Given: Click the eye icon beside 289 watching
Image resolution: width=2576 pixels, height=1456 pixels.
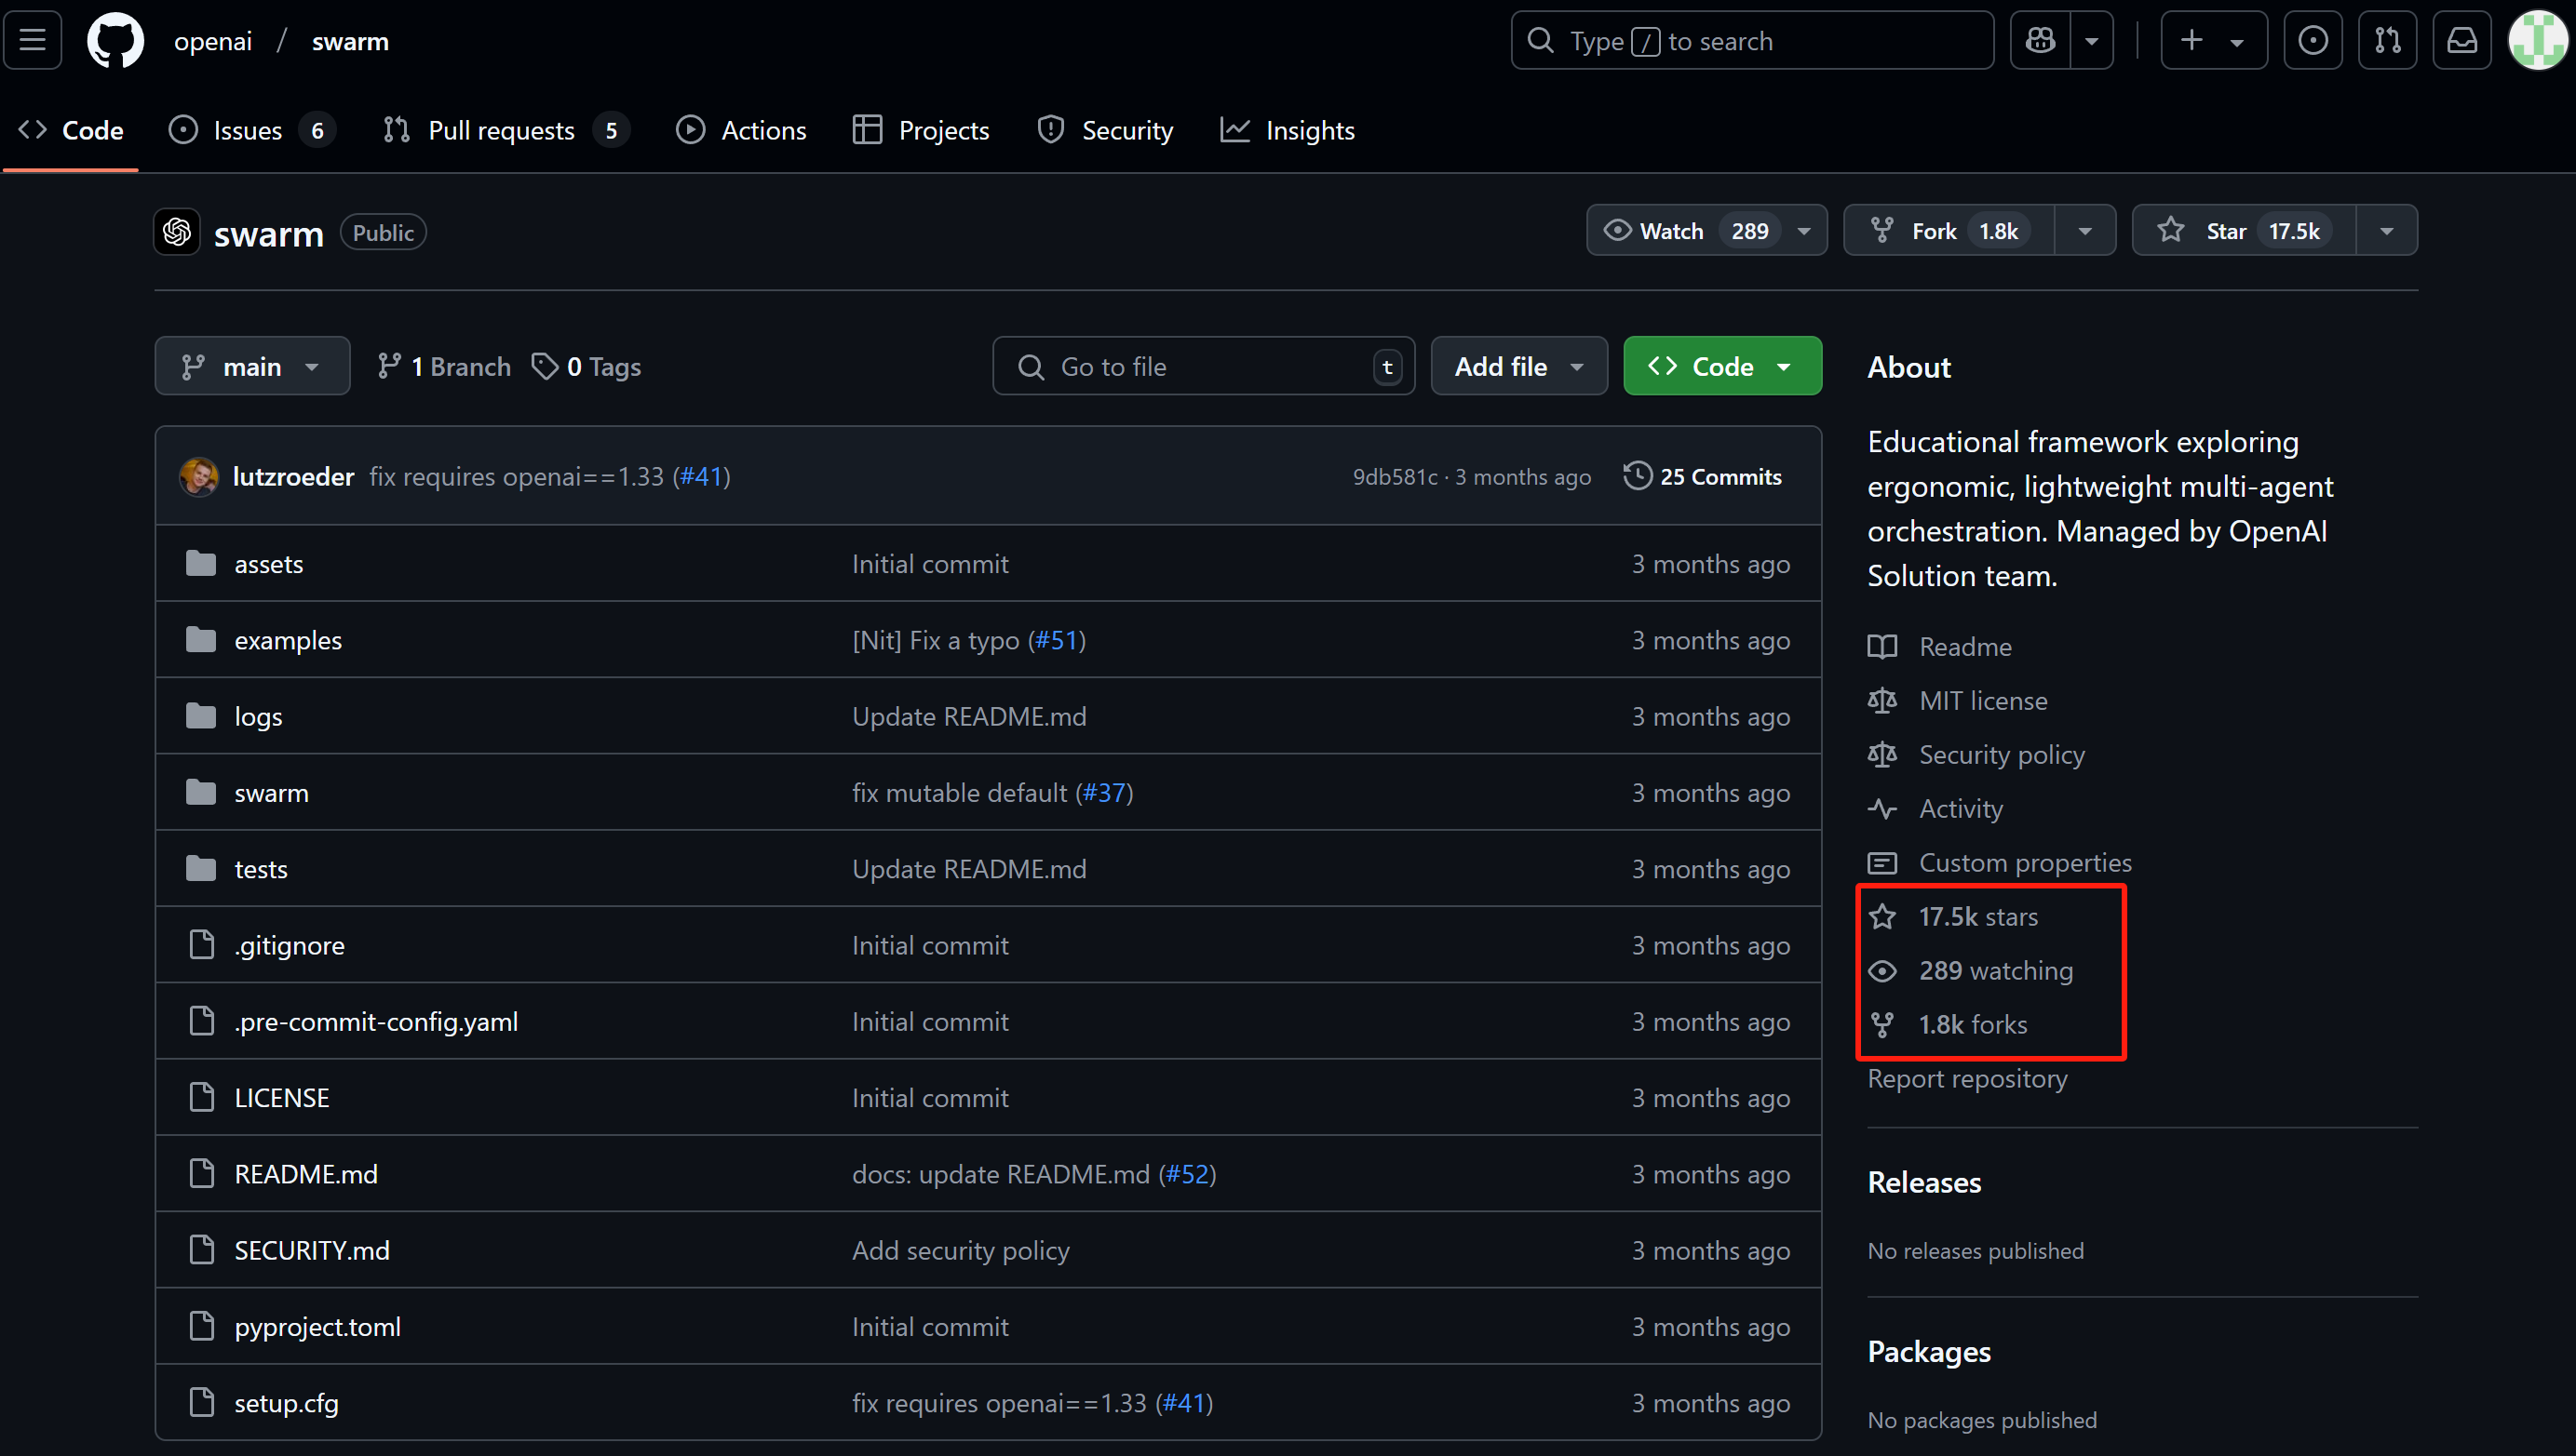Looking at the screenshot, I should point(1881,971).
